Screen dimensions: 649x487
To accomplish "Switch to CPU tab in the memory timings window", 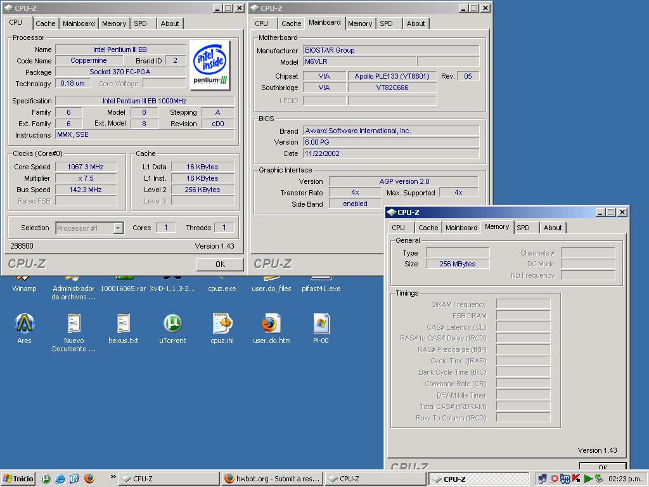I will (398, 228).
